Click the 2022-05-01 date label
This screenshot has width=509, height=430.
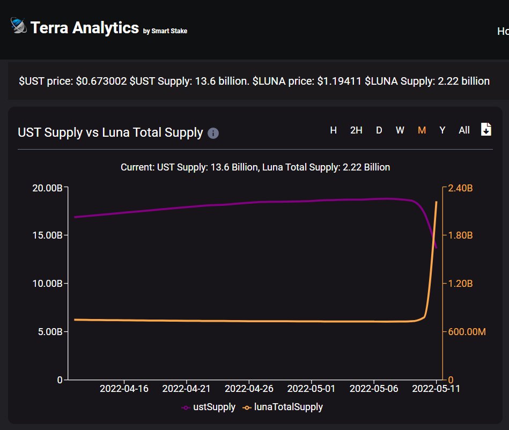click(311, 389)
